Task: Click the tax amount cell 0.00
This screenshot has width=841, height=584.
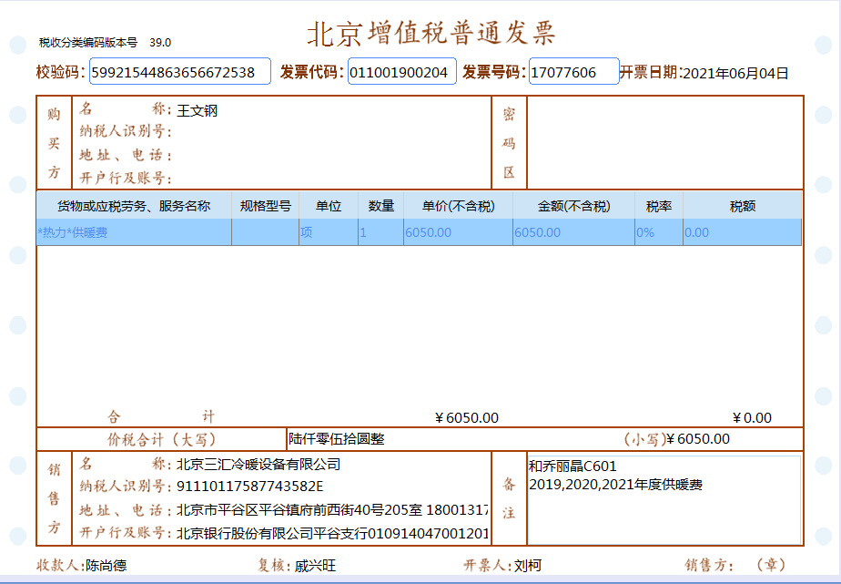Action: 743,232
